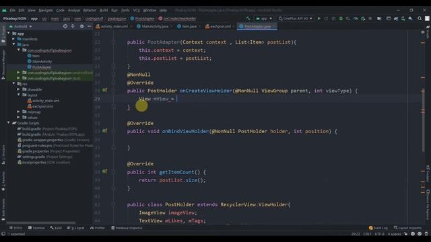Open the Resource Manager side tab
The width and height of the screenshot is (431, 242).
(x=3, y=65)
